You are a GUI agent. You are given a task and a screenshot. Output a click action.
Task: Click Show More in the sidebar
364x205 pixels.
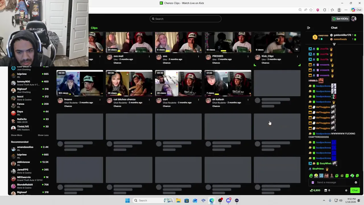coord(16,135)
